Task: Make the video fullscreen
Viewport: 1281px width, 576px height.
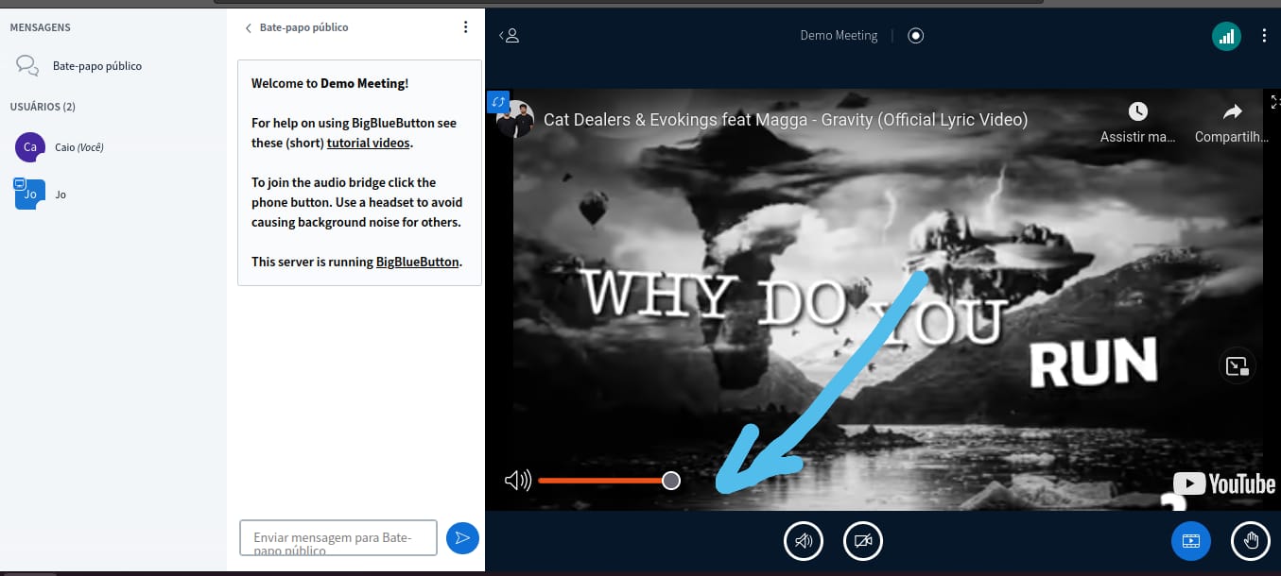Action: pos(1274,102)
